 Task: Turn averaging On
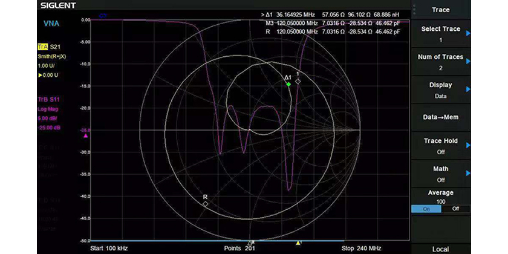point(425,209)
